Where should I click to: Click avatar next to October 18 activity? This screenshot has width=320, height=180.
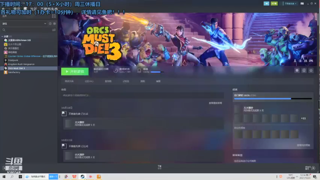click(x=64, y=114)
